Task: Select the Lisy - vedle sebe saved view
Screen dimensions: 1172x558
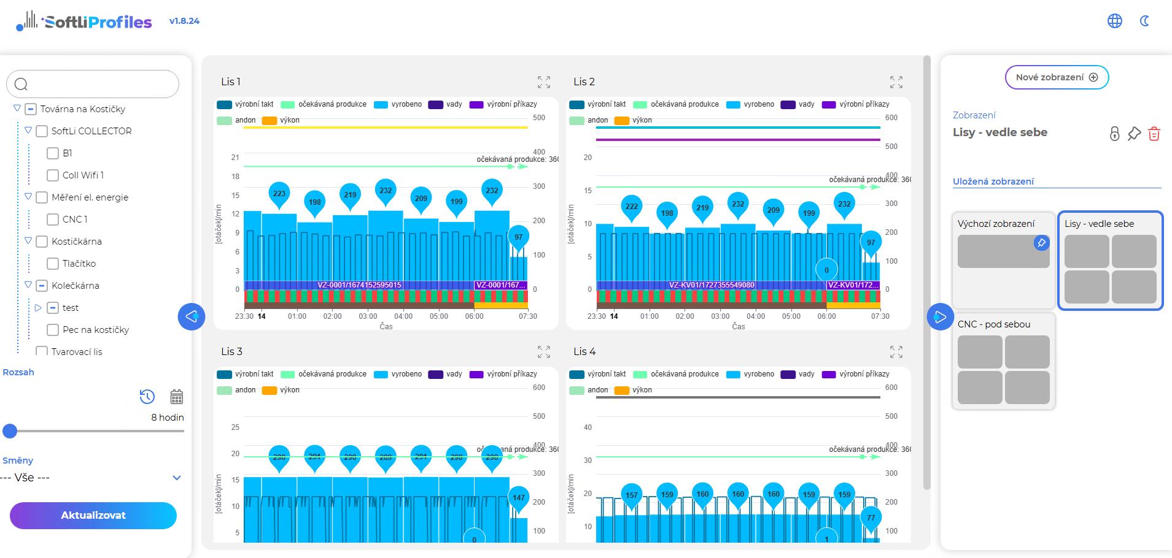Action: tap(1110, 261)
